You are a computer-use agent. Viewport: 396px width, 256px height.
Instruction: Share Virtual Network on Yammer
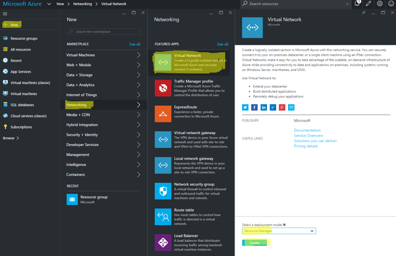click(x=273, y=107)
